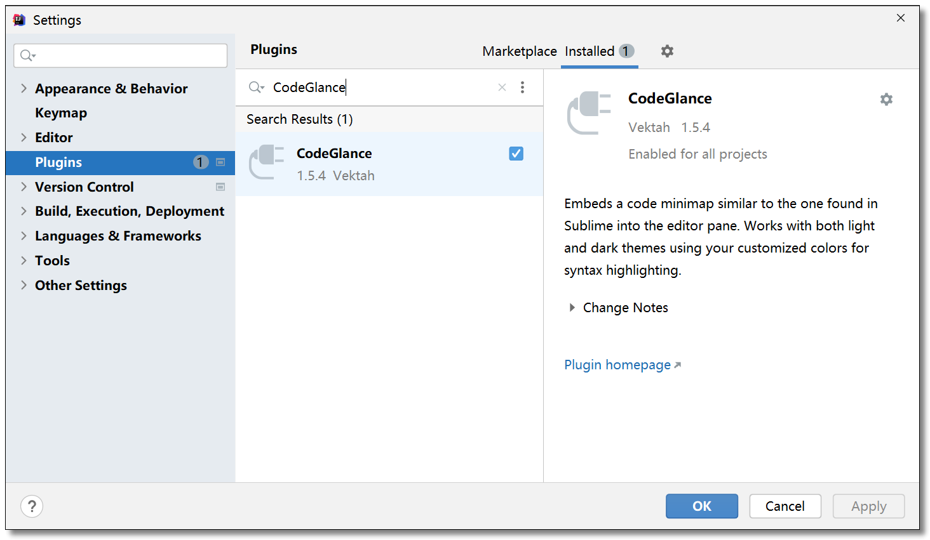Select Tools label in settings tree
This screenshot has width=930, height=540.
pos(52,261)
